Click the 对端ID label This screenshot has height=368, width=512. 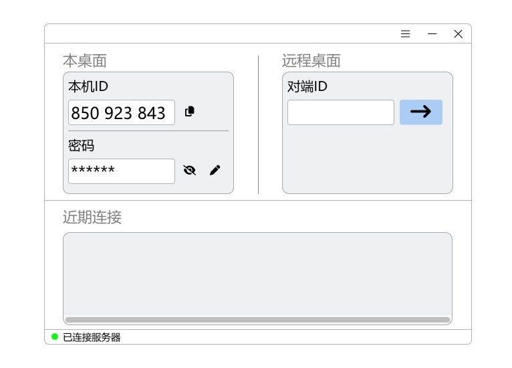pyautogui.click(x=307, y=87)
